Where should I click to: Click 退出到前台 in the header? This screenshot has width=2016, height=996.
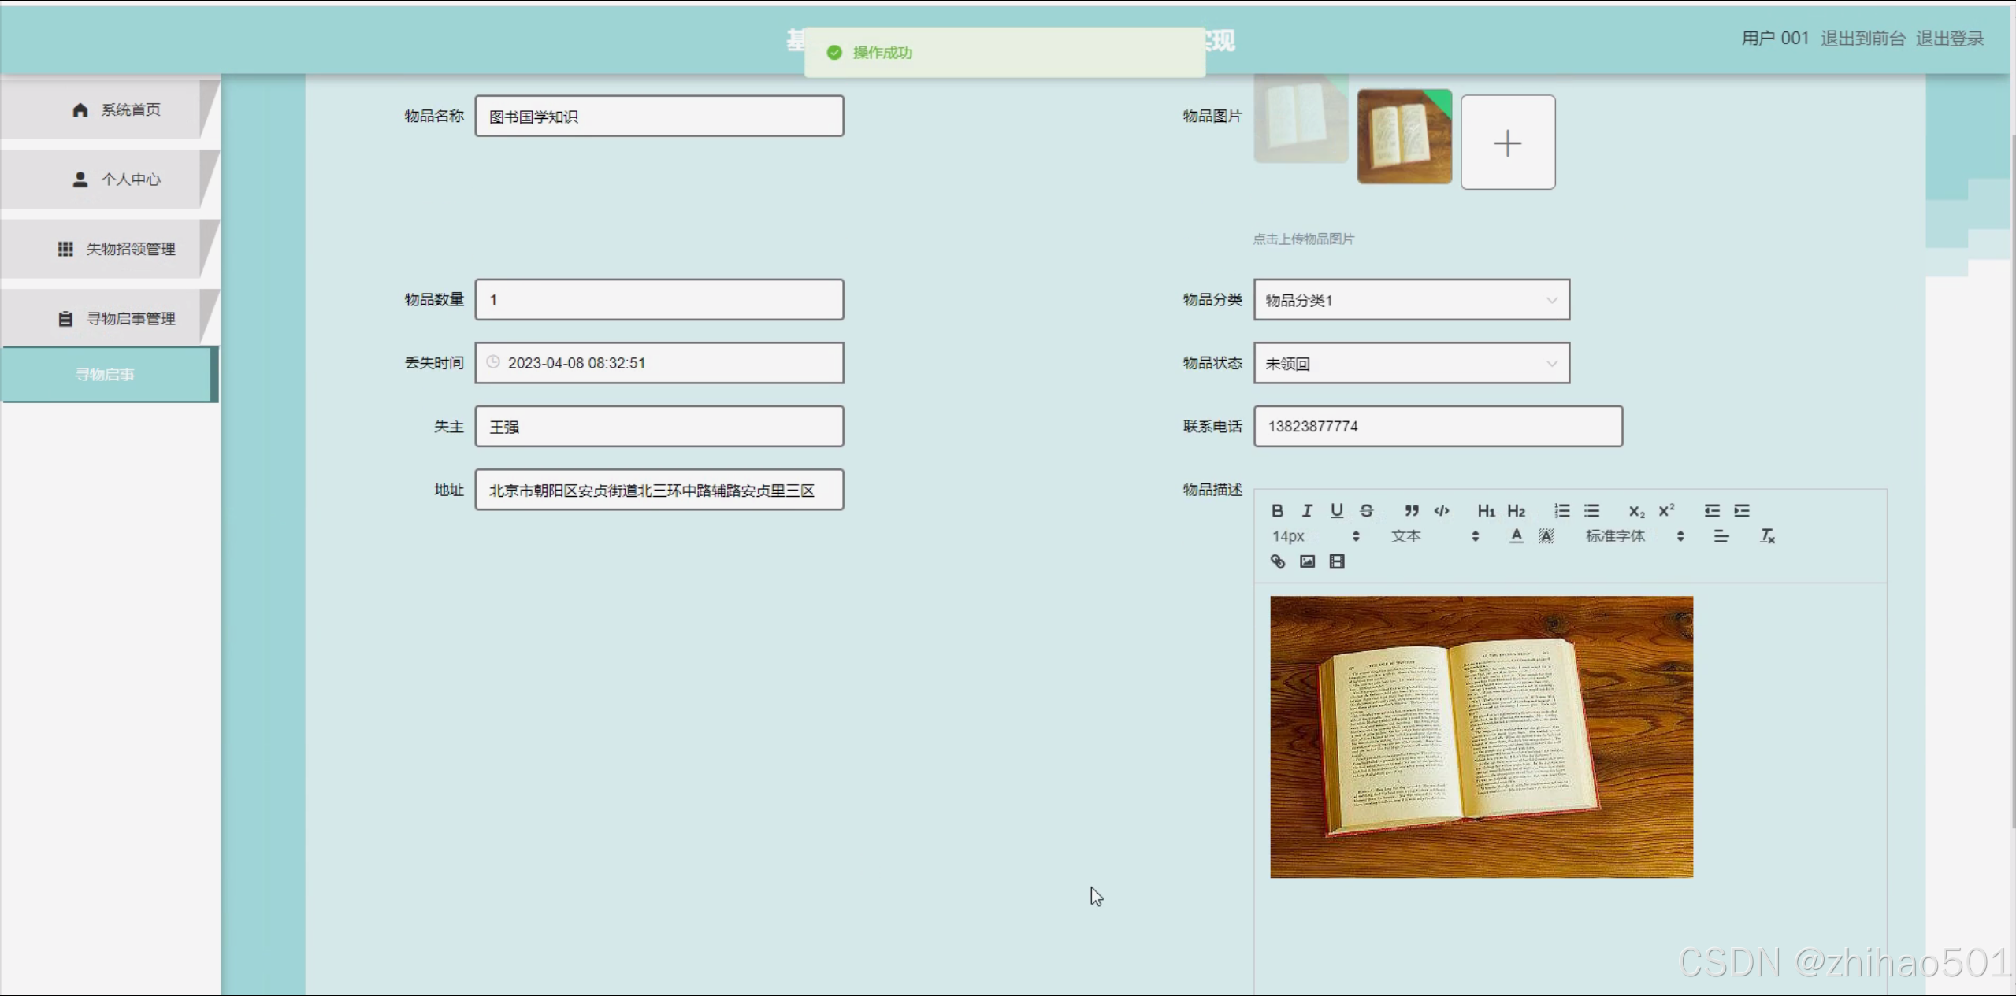pos(1862,39)
